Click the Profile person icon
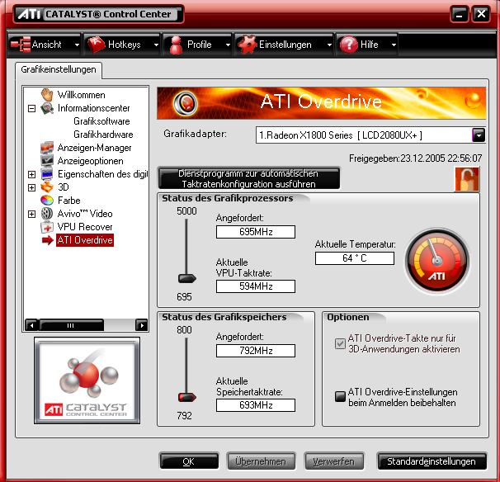Image resolution: width=500 pixels, height=482 pixels. (x=176, y=45)
